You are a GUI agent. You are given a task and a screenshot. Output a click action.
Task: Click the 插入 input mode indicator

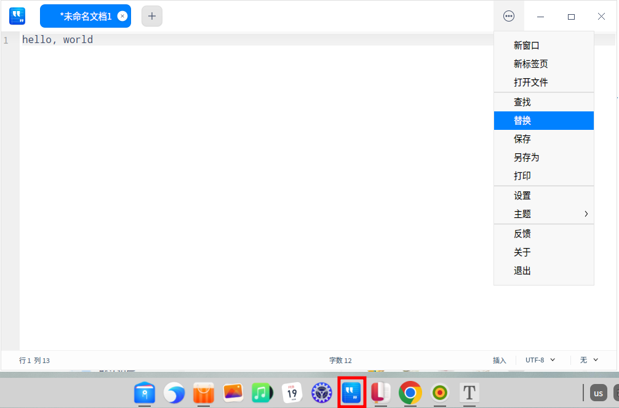(x=500, y=361)
